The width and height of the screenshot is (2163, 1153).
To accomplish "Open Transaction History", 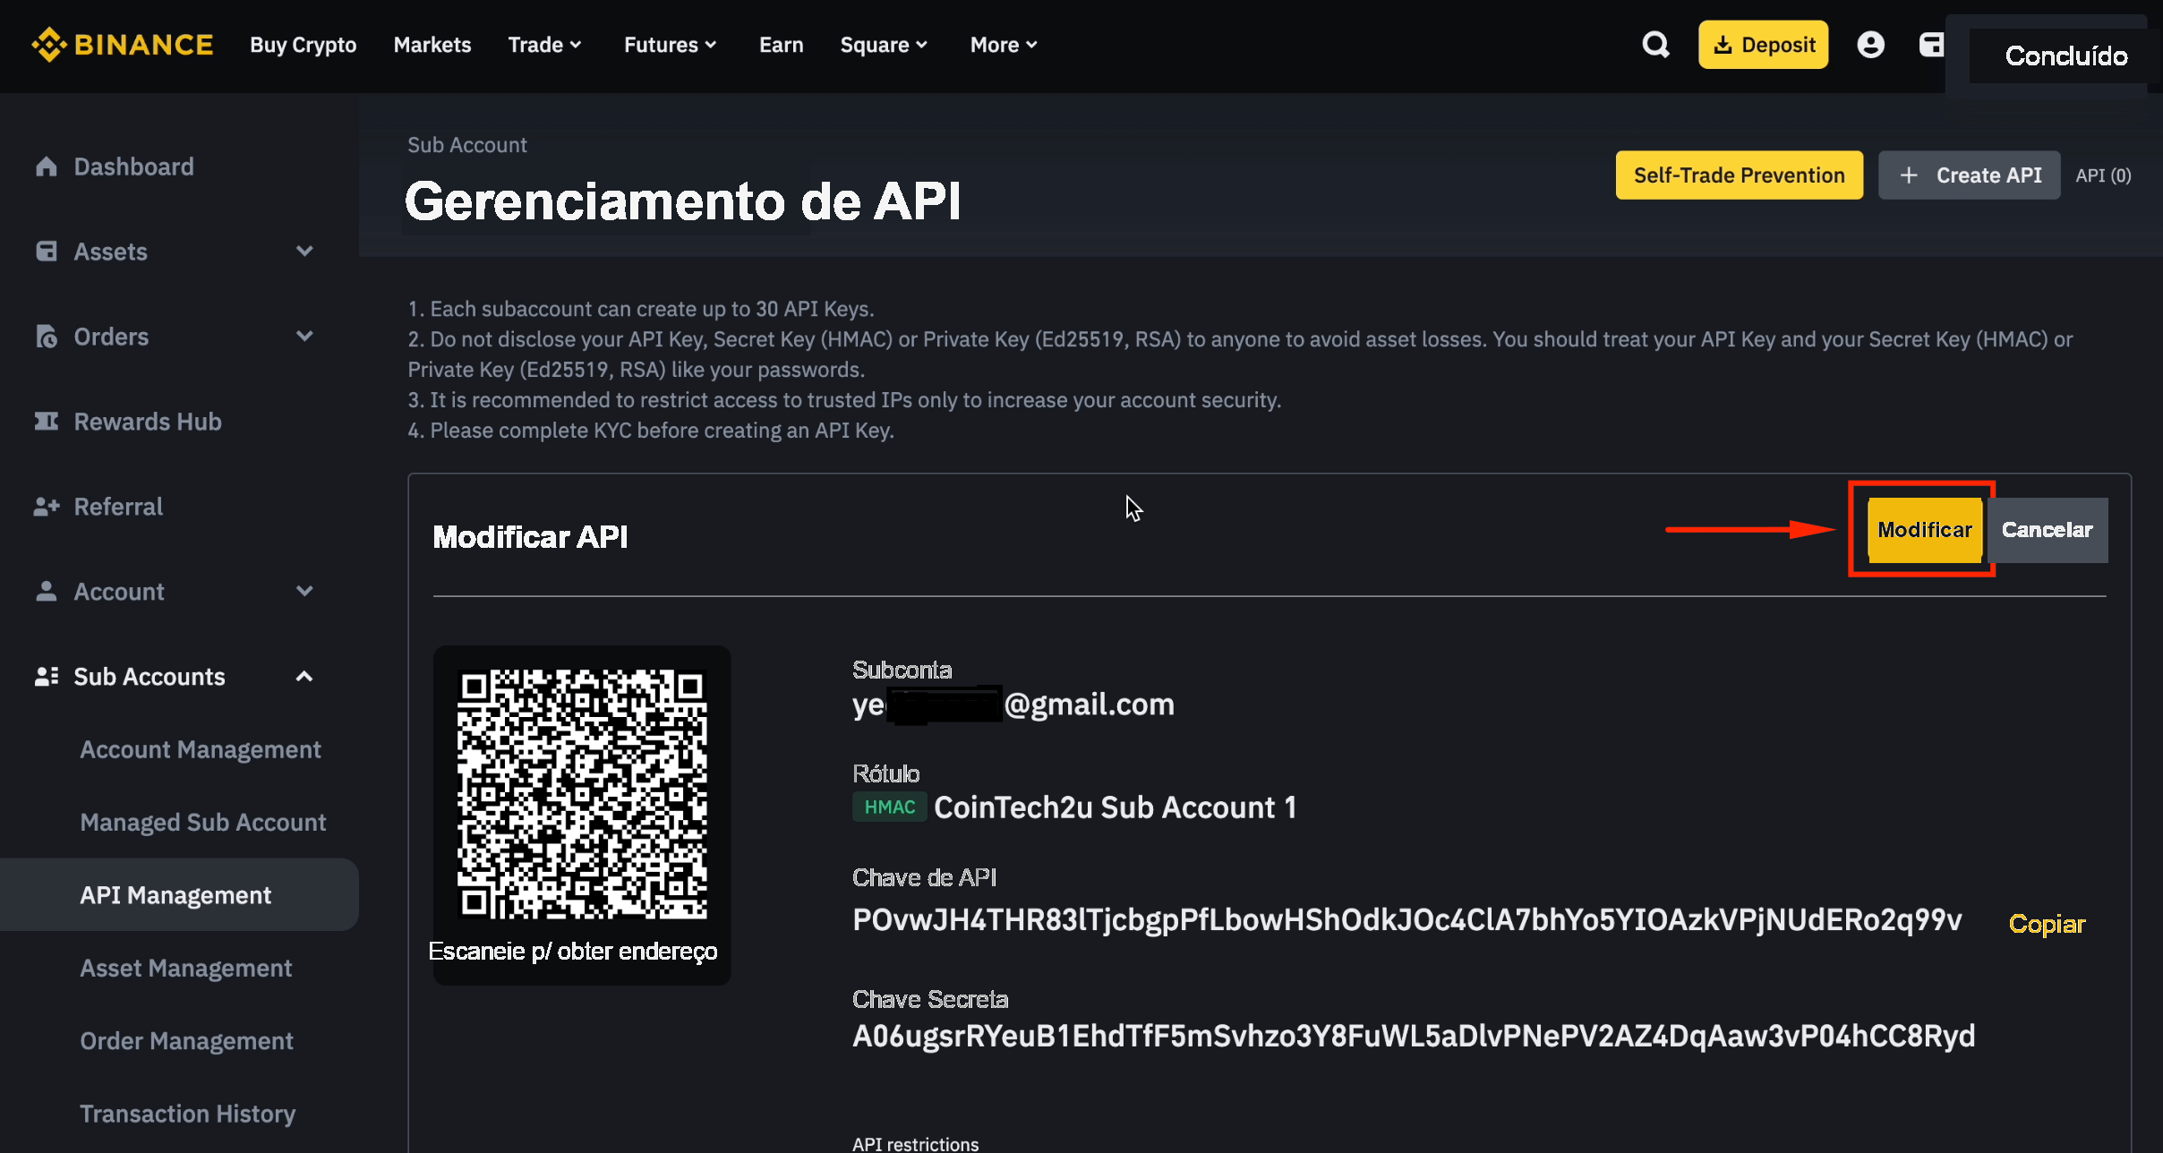I will tap(188, 1115).
